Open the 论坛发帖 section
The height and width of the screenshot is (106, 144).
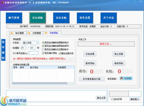tap(61, 18)
